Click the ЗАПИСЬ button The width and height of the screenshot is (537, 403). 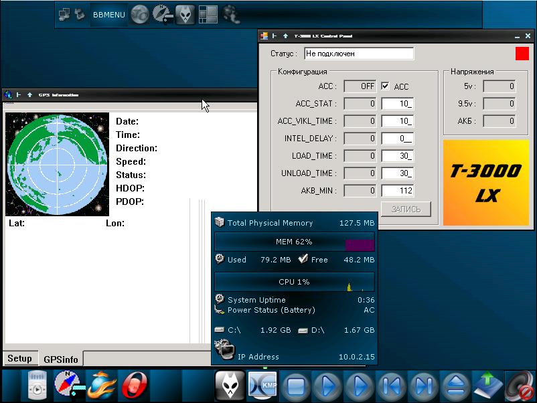[406, 210]
